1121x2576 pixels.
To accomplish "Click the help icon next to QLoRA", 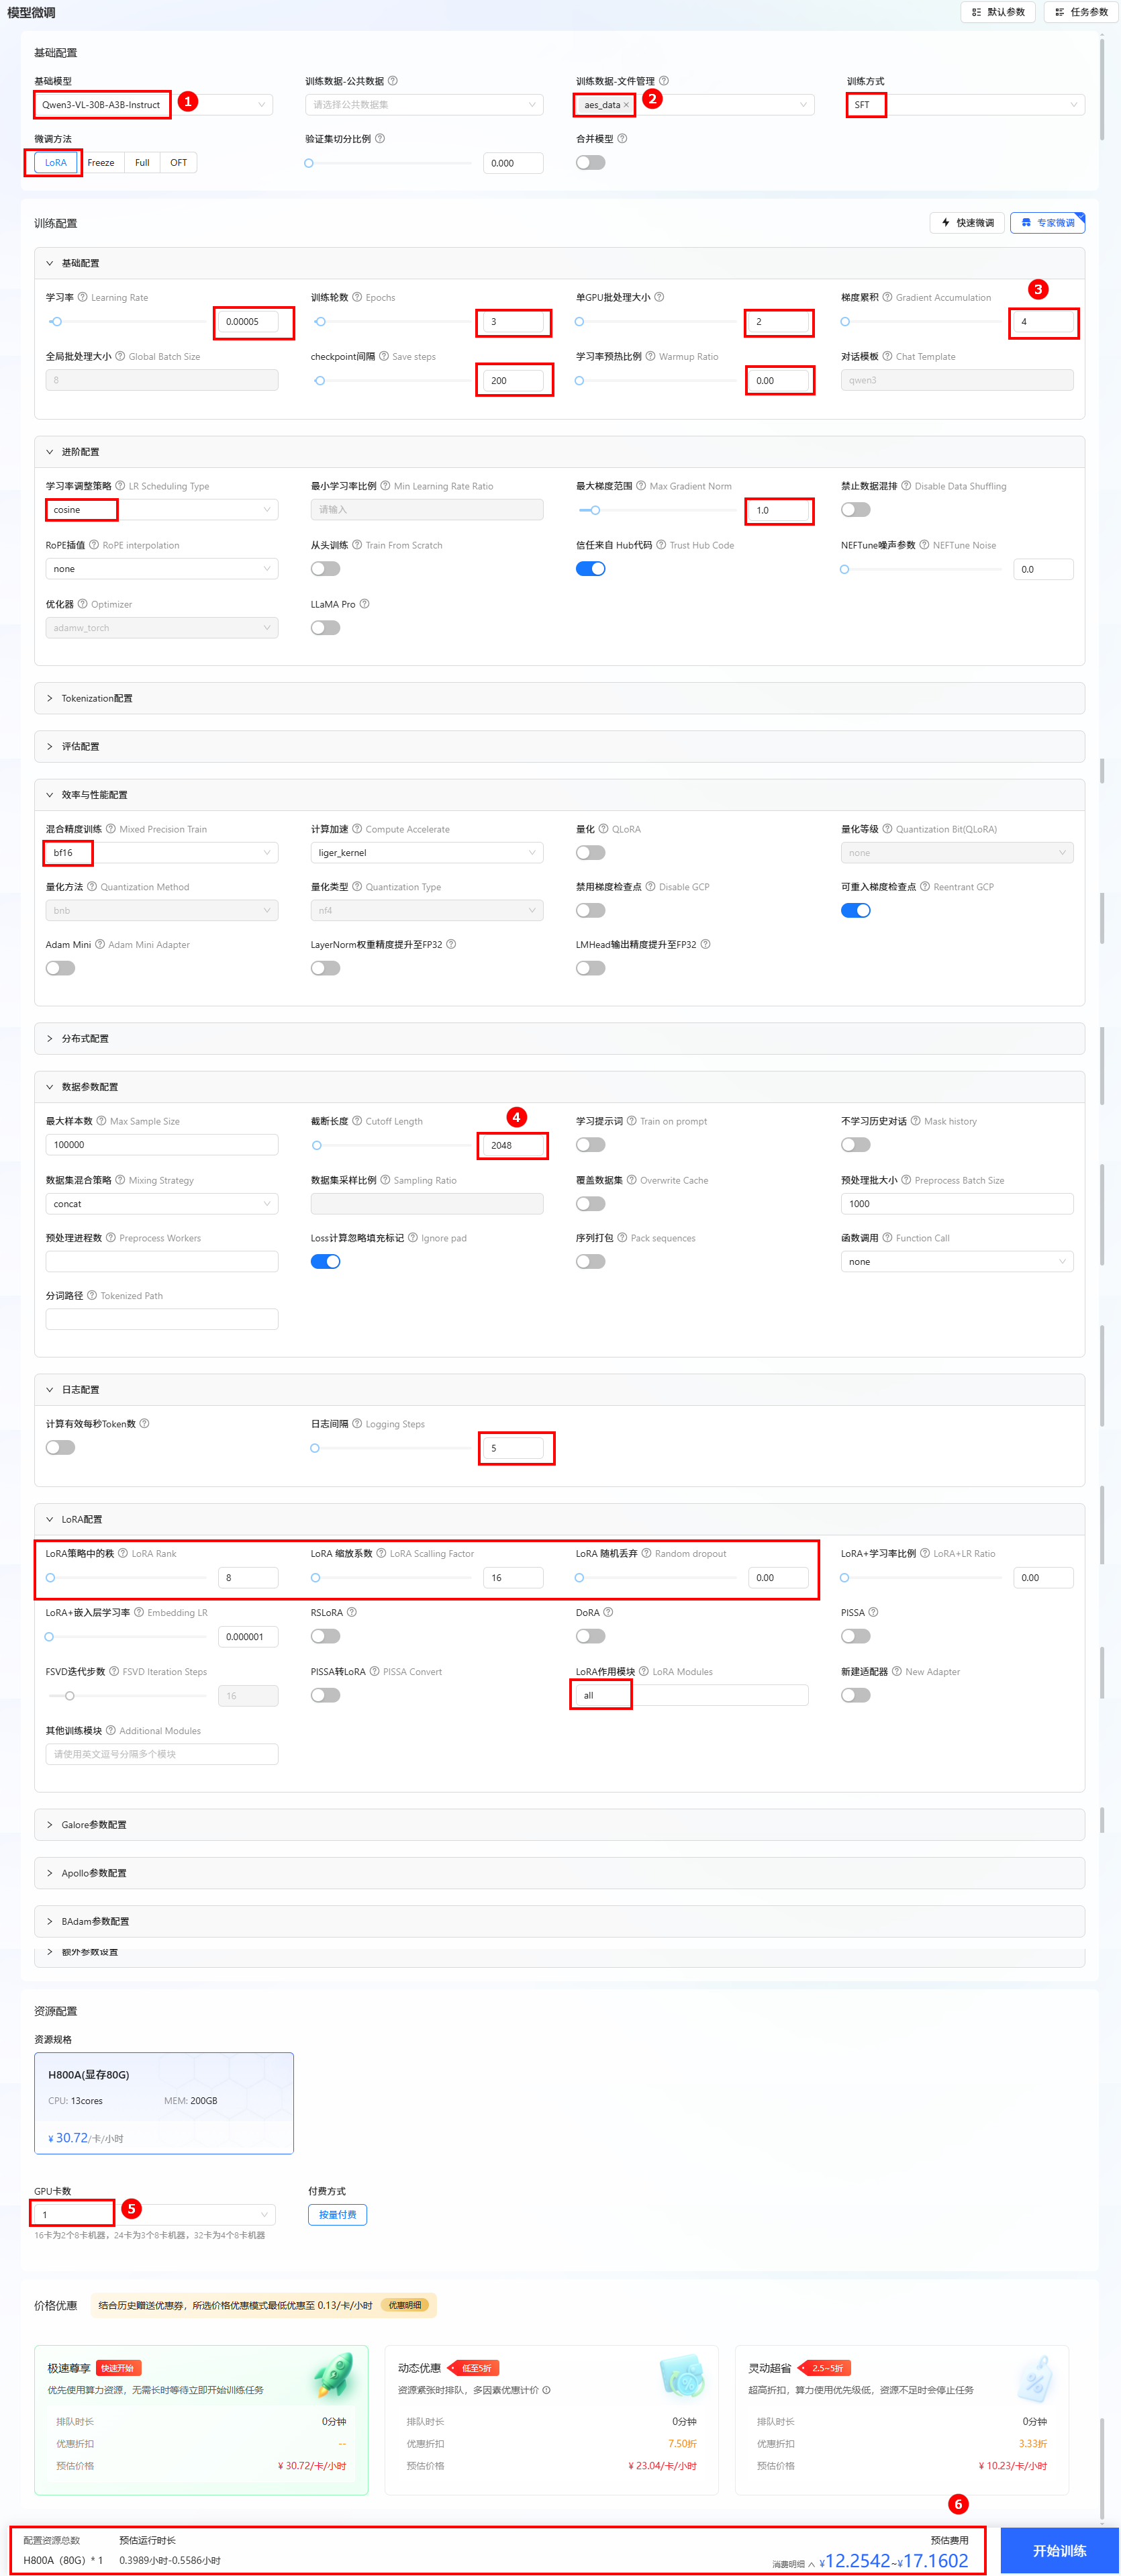I will (x=603, y=829).
